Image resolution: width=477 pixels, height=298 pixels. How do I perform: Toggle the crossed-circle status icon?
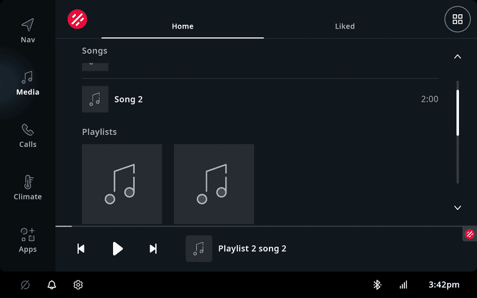(x=25, y=285)
